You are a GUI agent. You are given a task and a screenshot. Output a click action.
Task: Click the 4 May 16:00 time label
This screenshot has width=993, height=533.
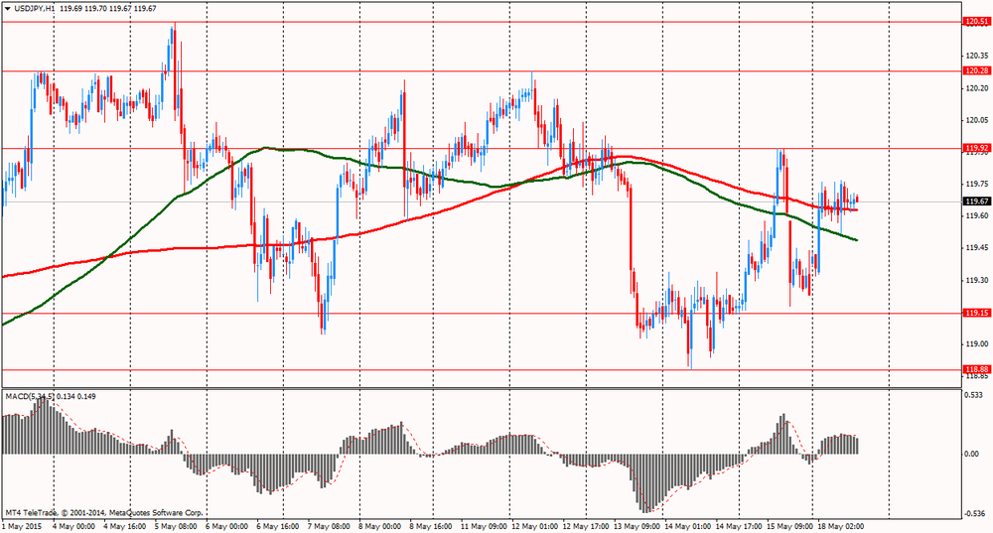124,526
